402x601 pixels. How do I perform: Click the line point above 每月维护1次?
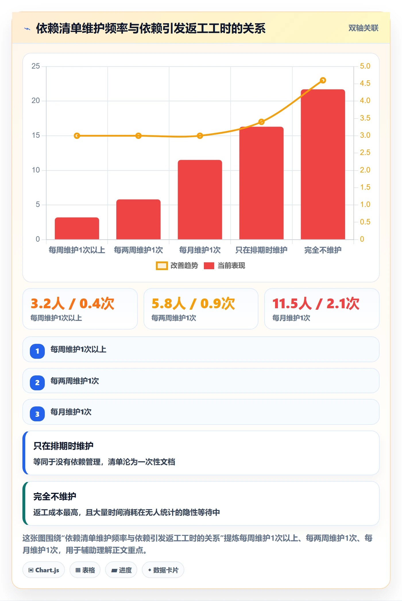tap(200, 136)
